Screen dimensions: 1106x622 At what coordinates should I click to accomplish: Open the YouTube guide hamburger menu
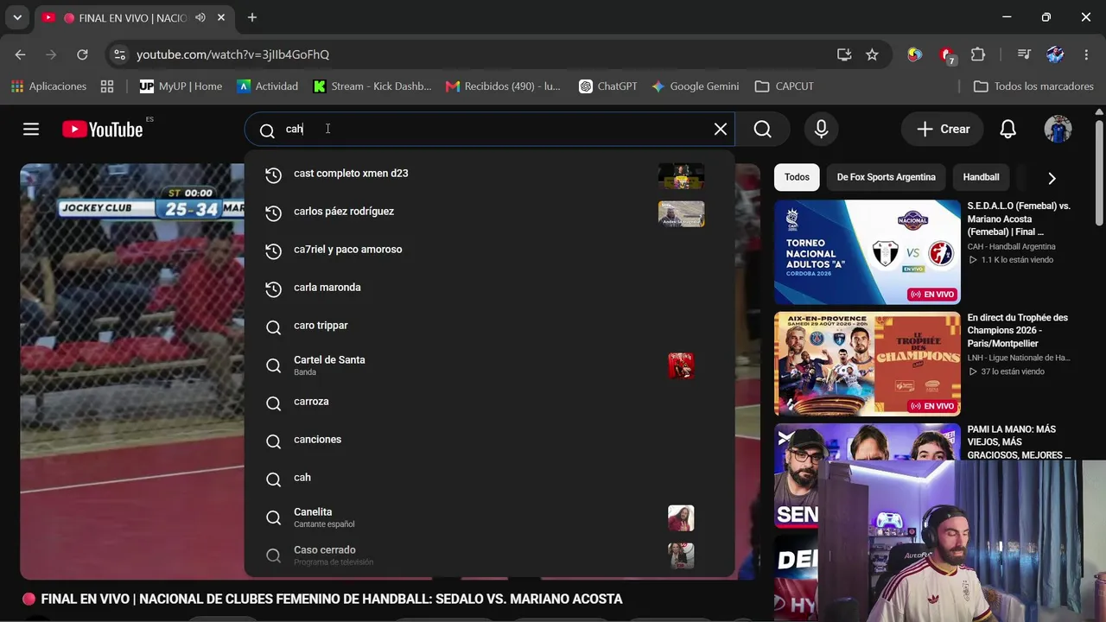(x=31, y=130)
